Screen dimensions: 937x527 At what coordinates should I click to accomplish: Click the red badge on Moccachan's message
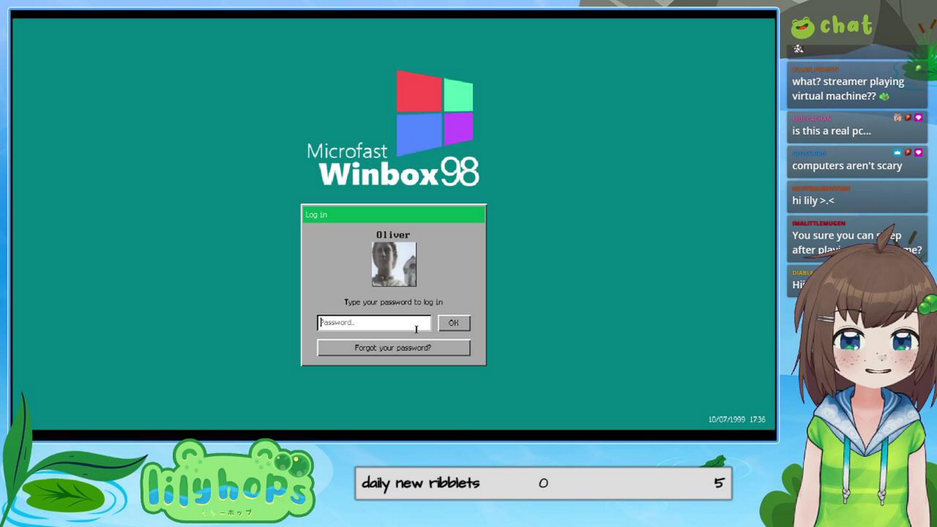(x=908, y=118)
